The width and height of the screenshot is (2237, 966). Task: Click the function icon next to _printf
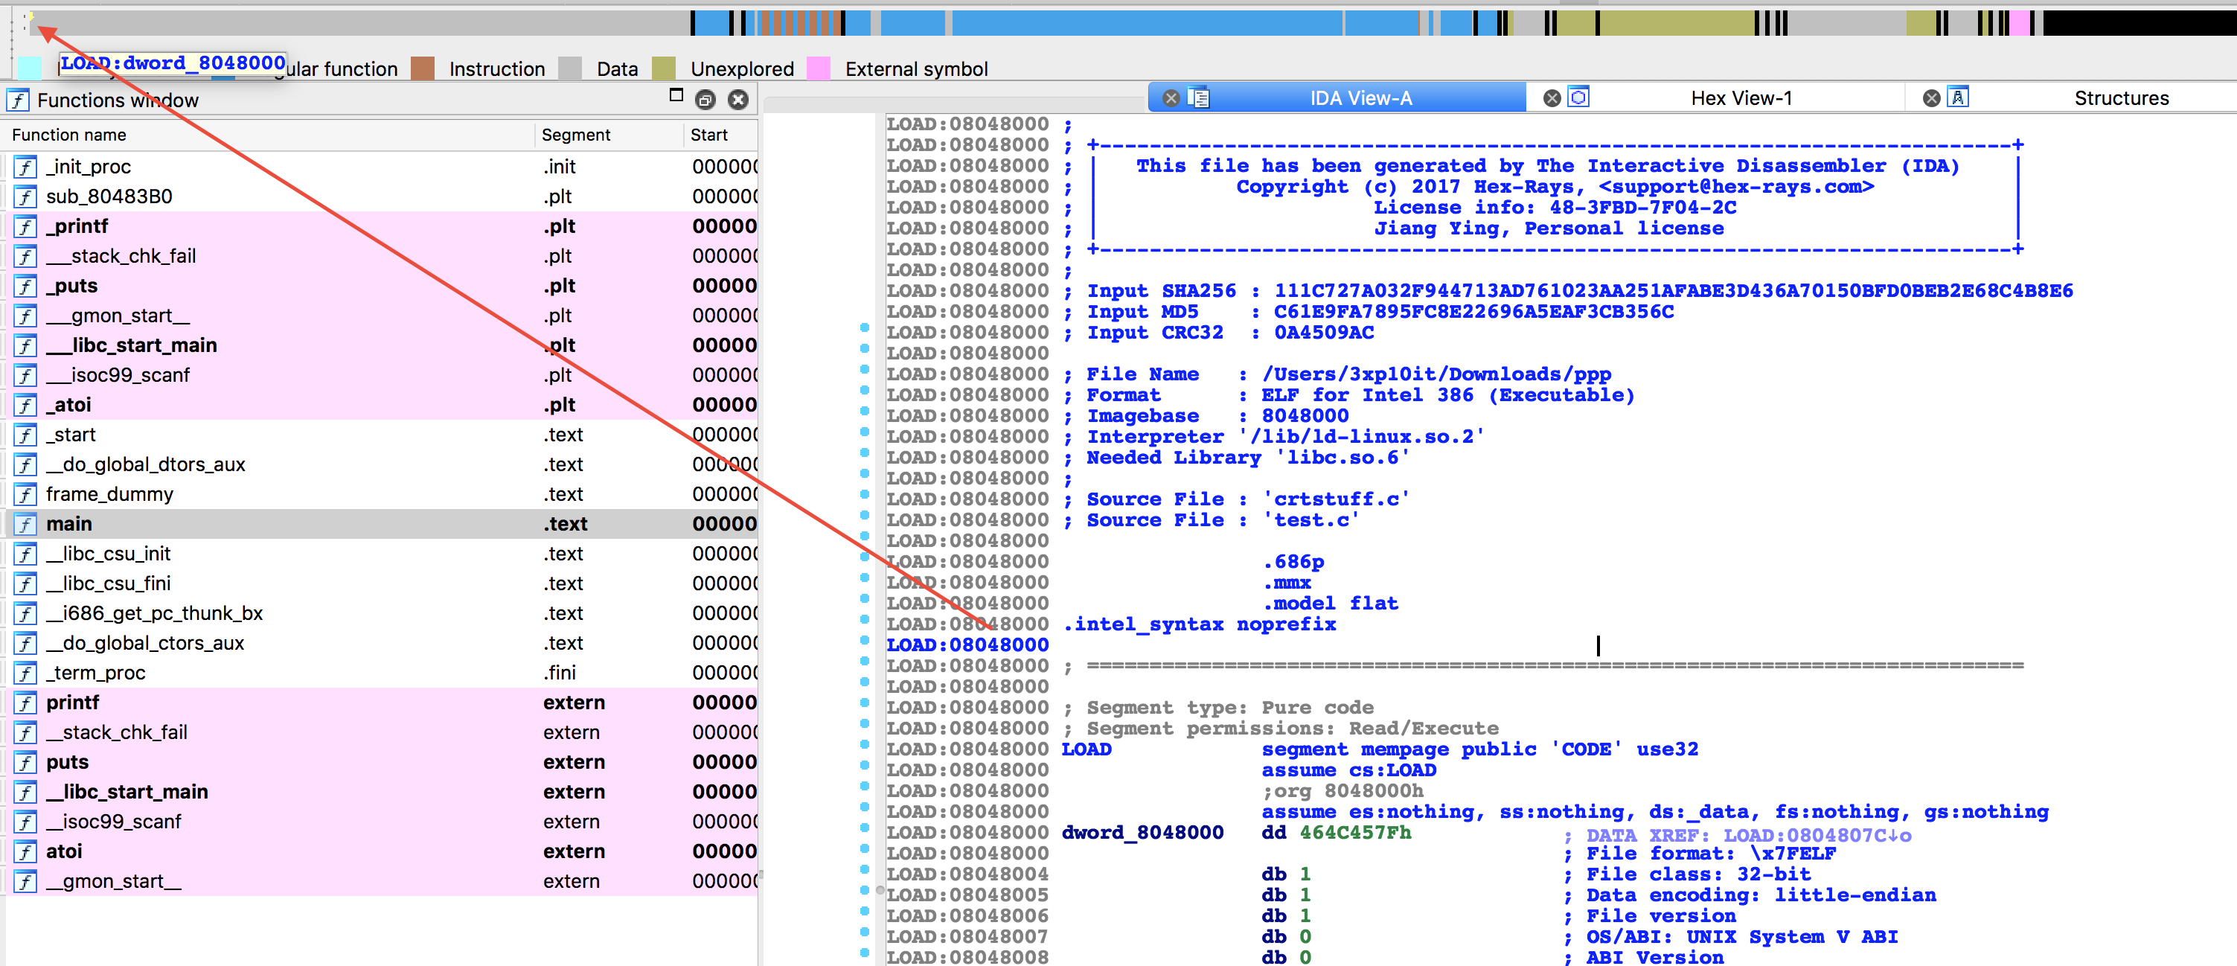[x=26, y=225]
